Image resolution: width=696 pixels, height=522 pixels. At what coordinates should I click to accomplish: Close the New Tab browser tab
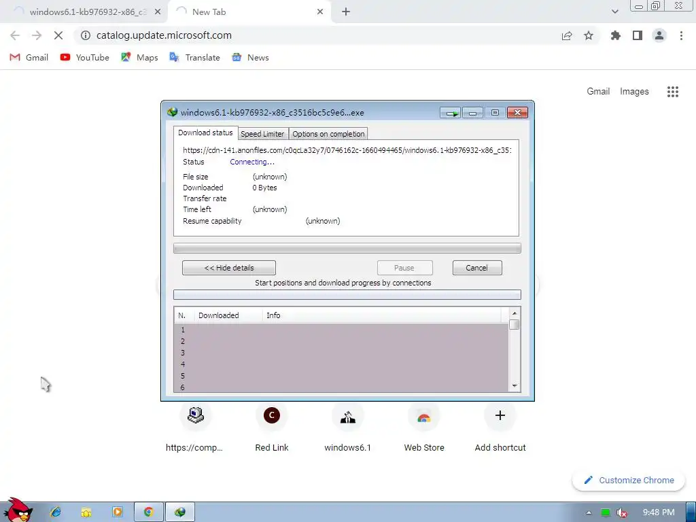320,12
